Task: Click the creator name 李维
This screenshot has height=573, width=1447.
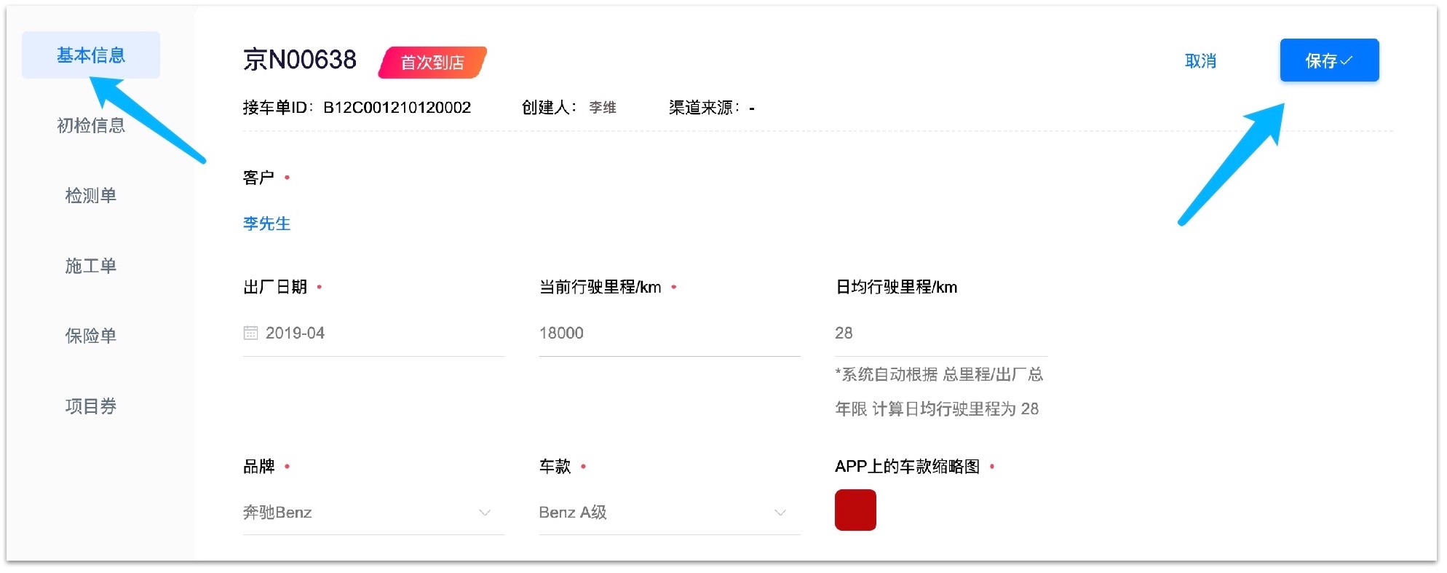Action: [602, 108]
